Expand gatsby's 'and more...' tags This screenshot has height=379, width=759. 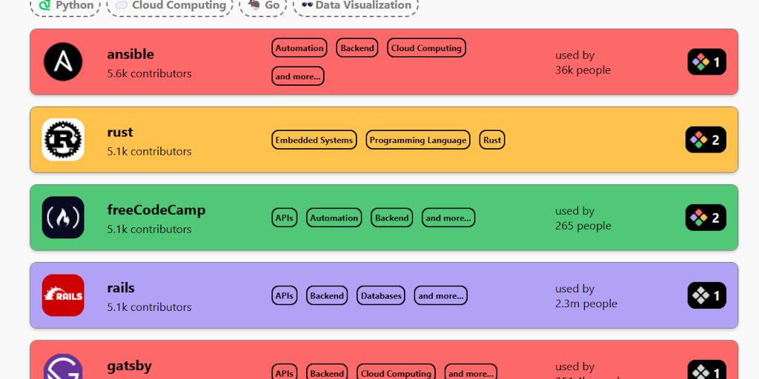coord(471,372)
